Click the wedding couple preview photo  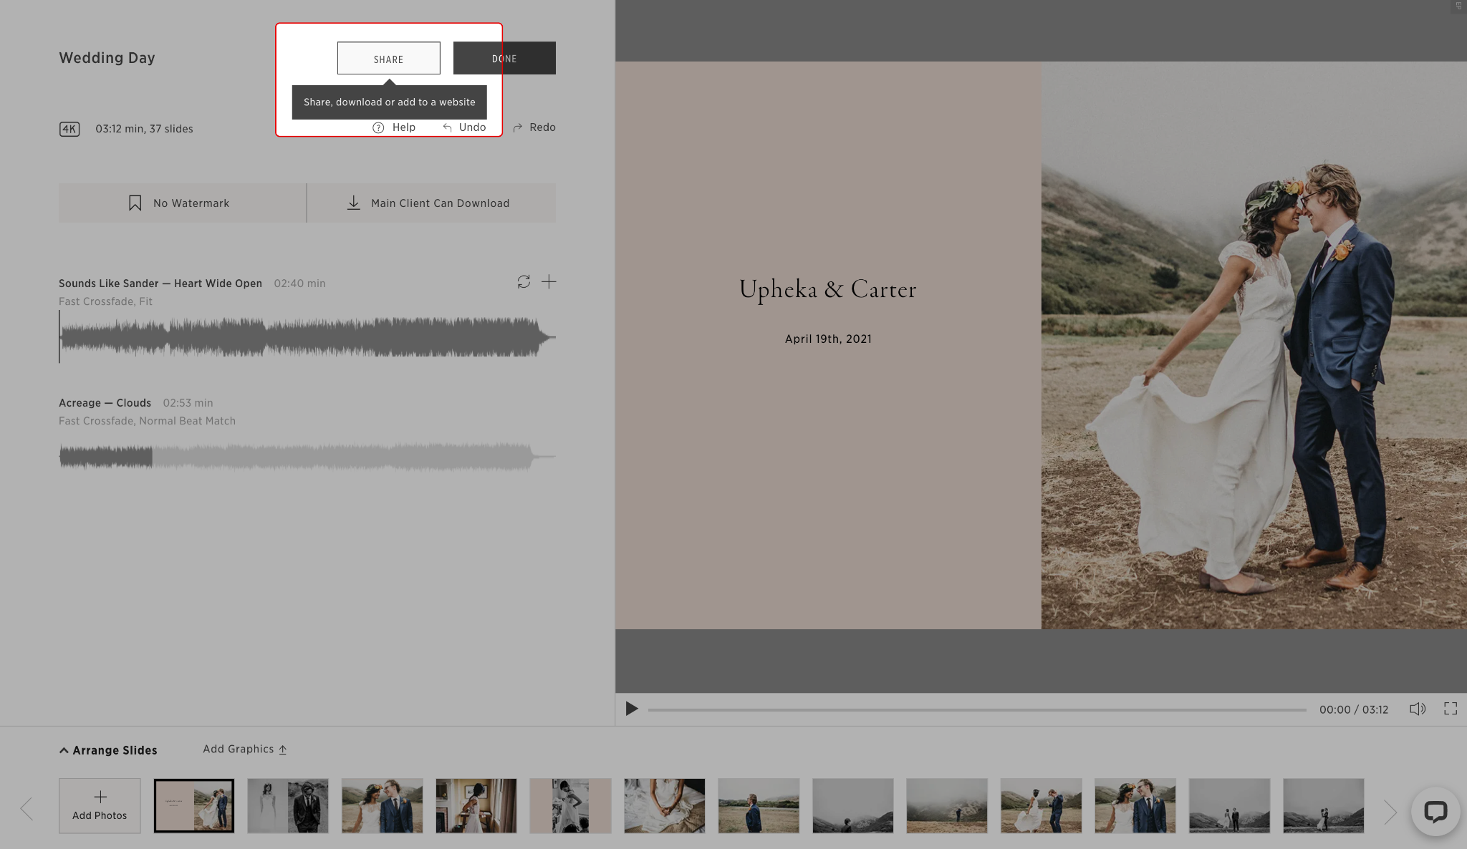pos(1254,345)
